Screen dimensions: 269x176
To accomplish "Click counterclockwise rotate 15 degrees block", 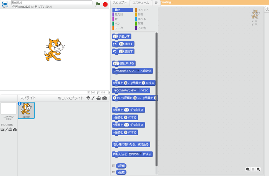I will (x=123, y=51).
